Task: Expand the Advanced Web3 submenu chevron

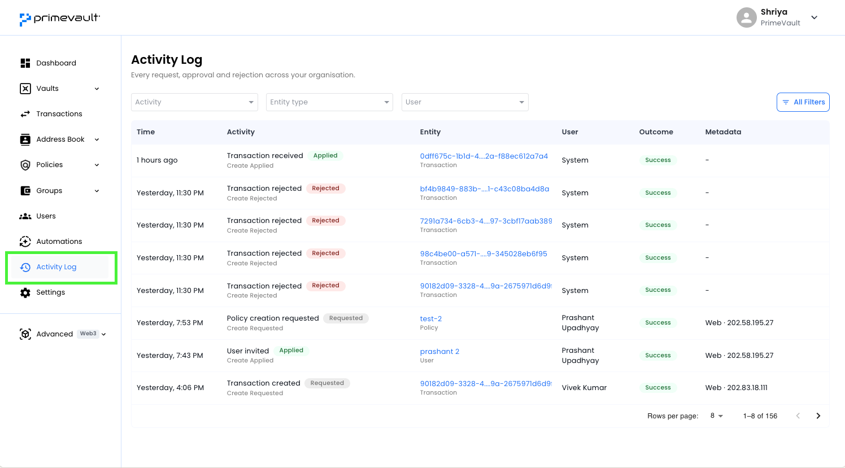Action: coord(103,334)
